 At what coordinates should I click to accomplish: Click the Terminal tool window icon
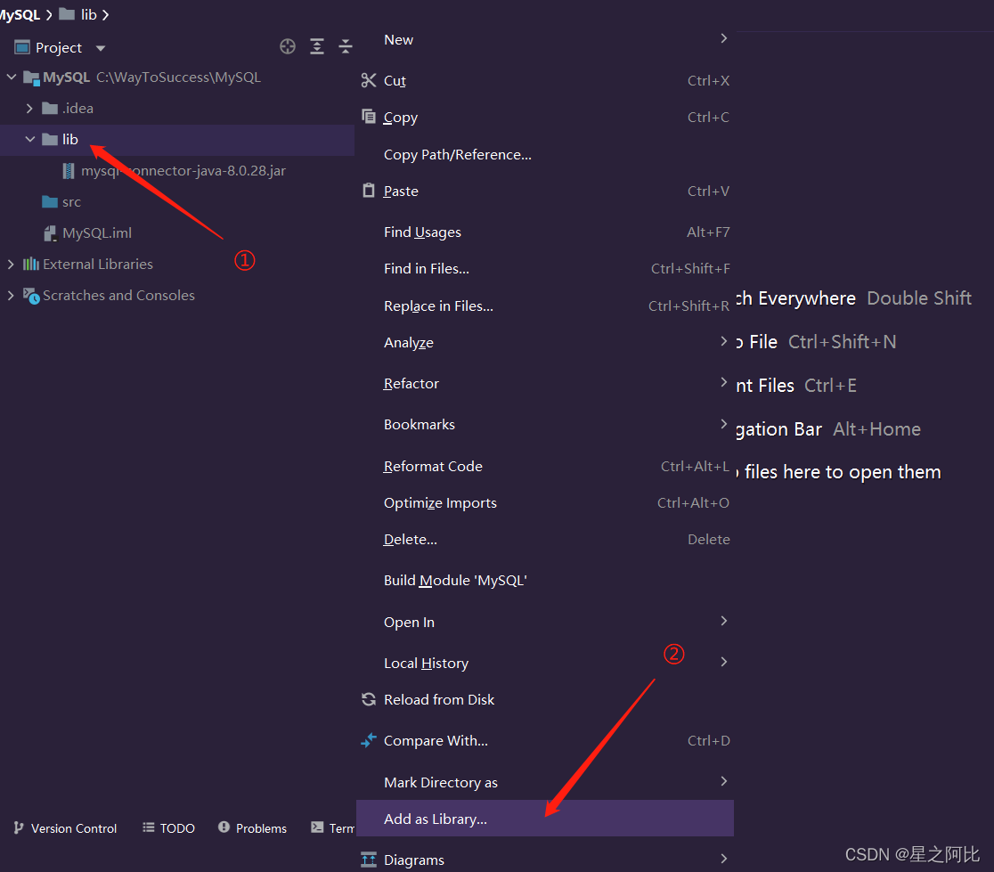pos(317,827)
